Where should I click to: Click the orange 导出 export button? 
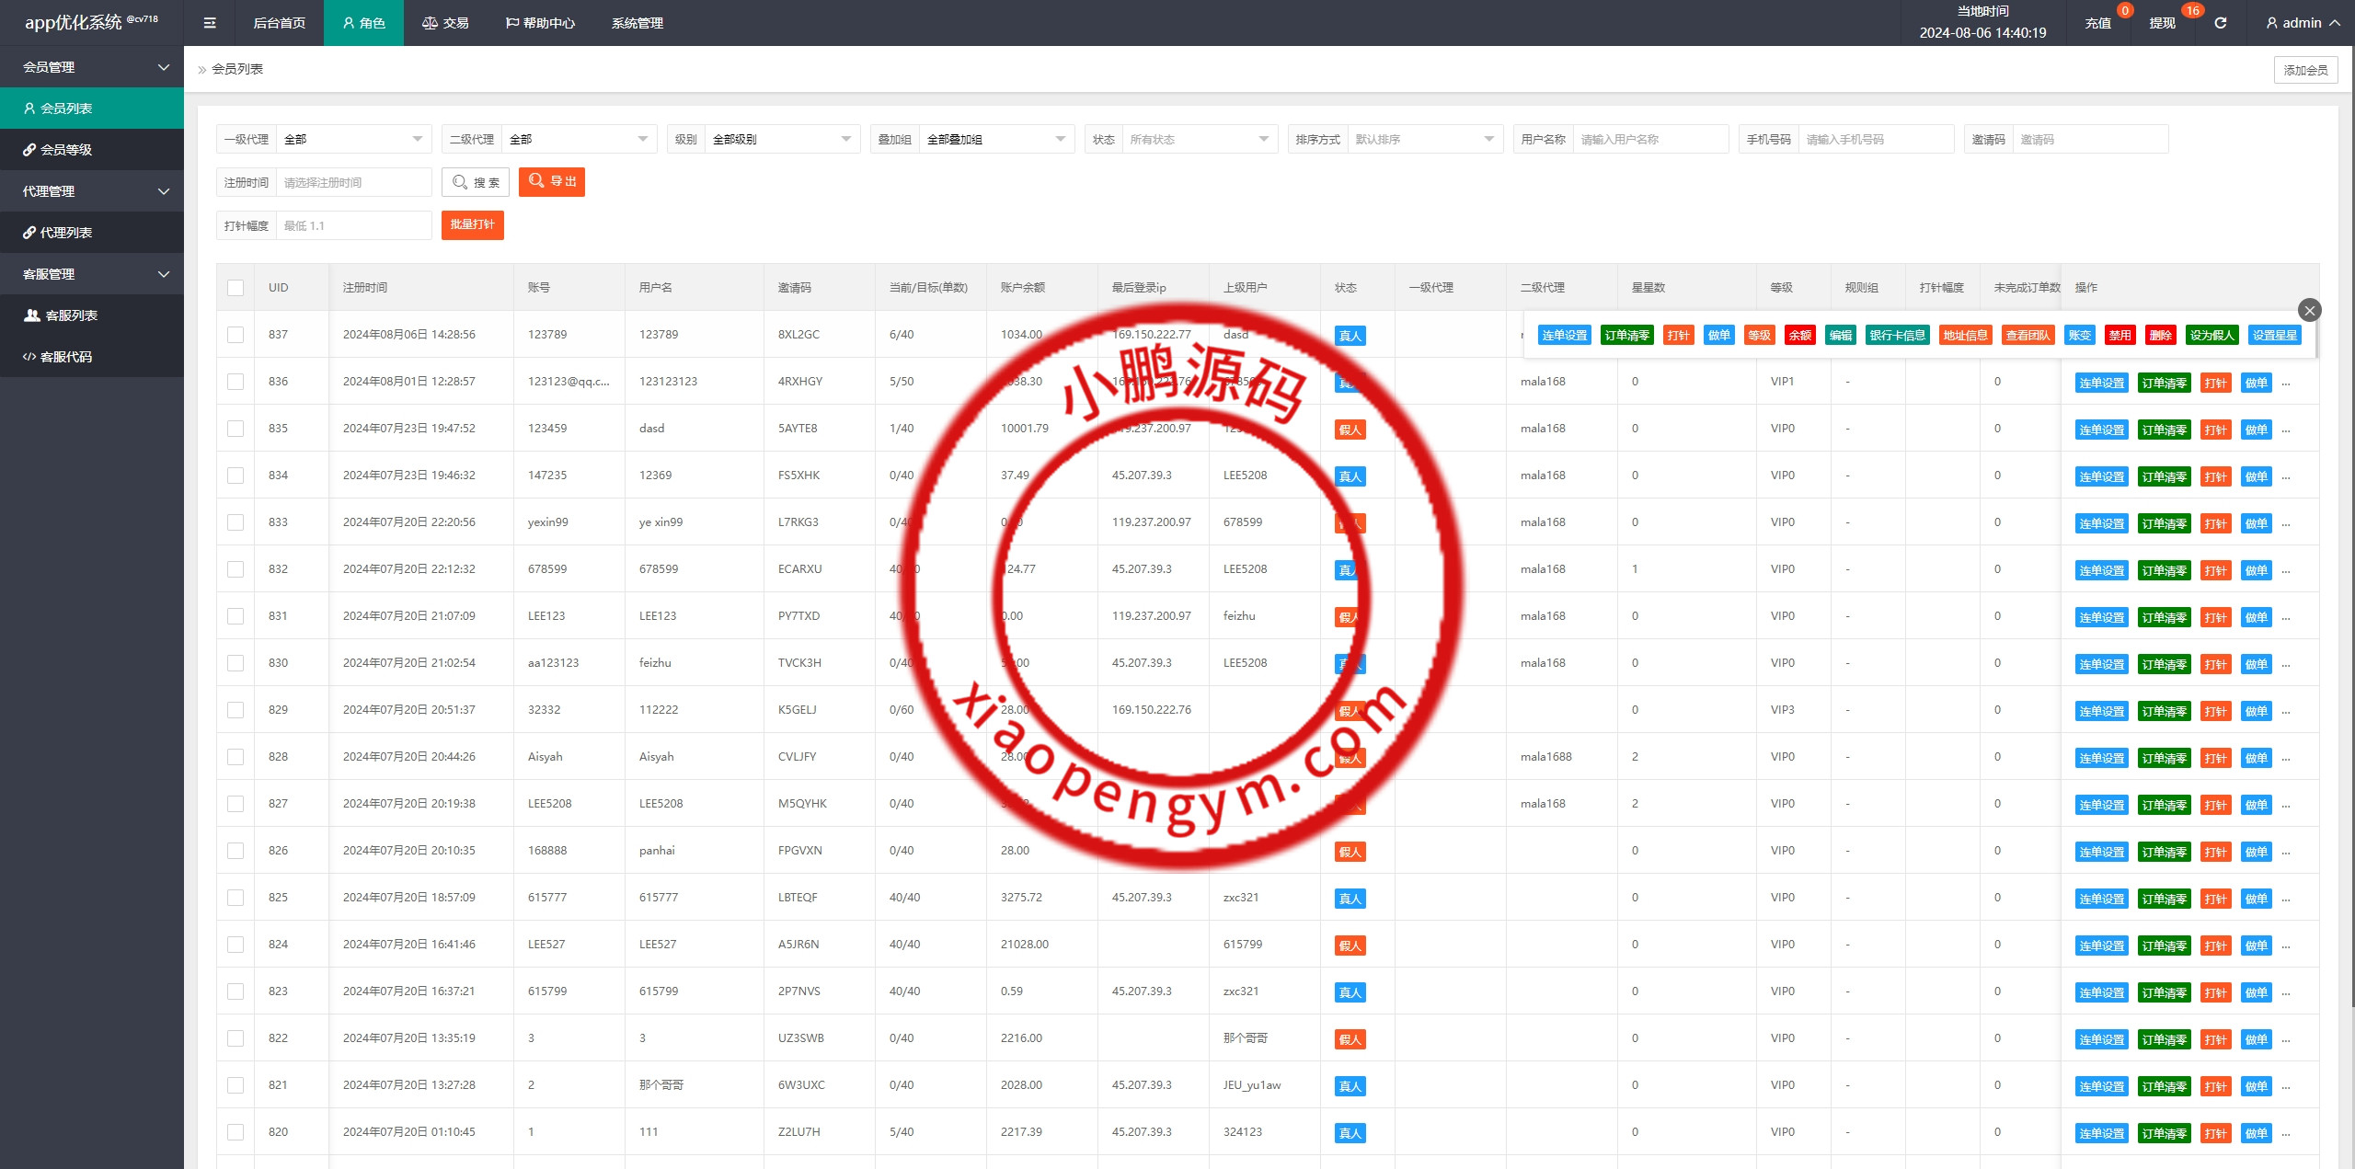(552, 182)
